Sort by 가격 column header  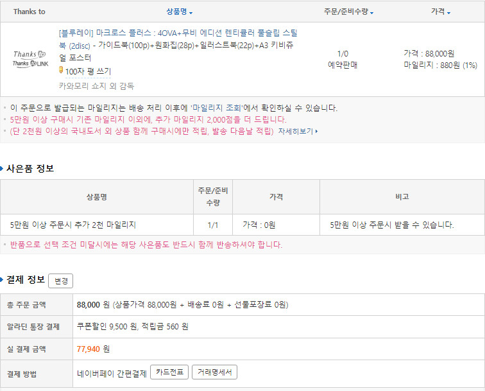pos(440,12)
